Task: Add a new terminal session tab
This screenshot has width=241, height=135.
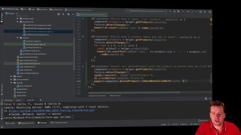Action: (x=41, y=100)
